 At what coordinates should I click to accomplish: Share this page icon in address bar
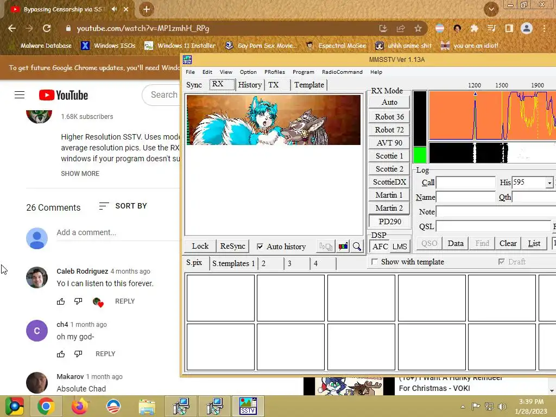pyautogui.click(x=401, y=28)
